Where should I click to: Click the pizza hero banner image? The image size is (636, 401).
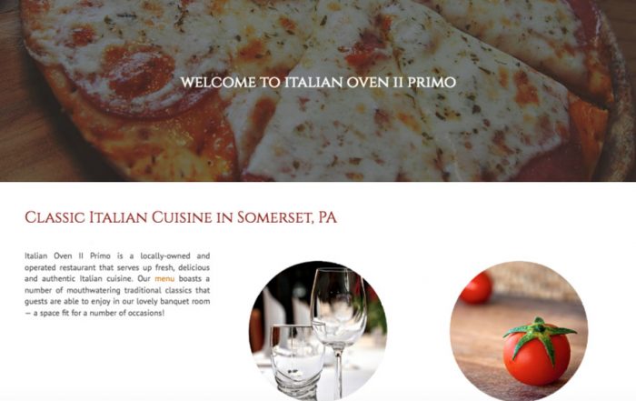click(x=318, y=91)
